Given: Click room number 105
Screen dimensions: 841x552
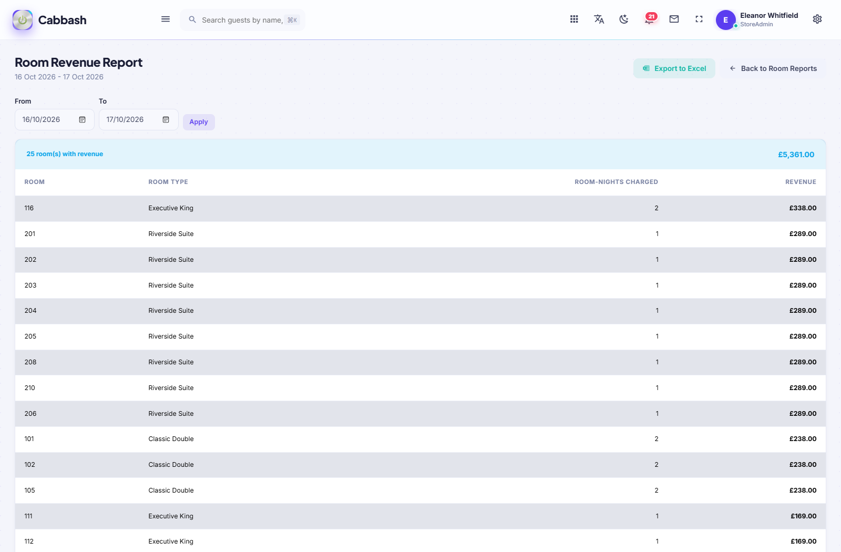Looking at the screenshot, I should (29, 490).
